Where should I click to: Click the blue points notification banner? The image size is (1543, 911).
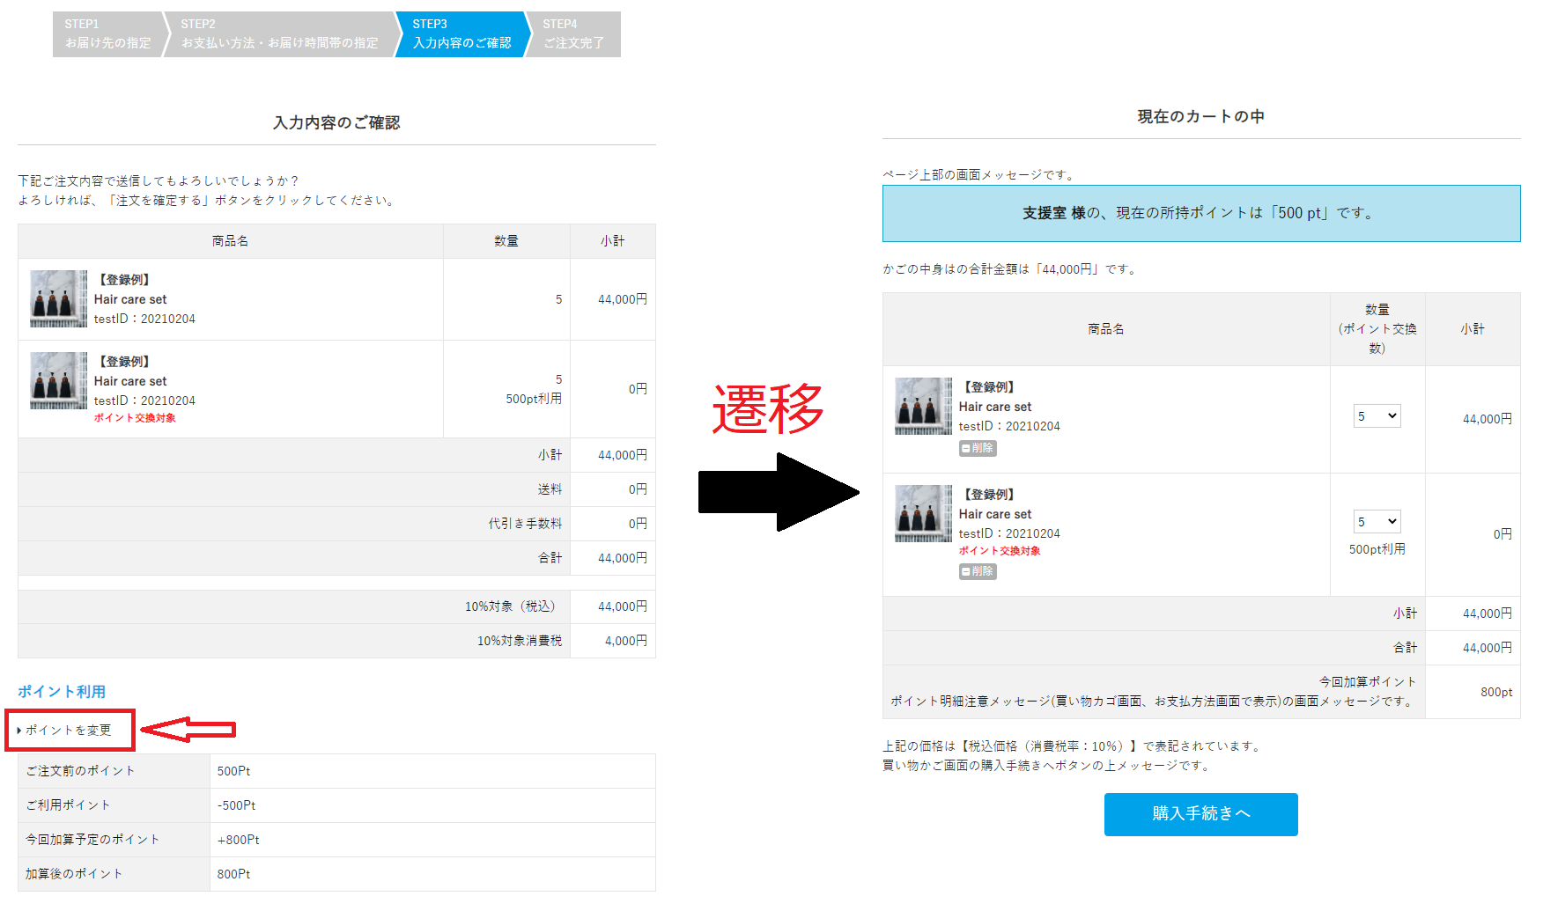pos(1201,213)
